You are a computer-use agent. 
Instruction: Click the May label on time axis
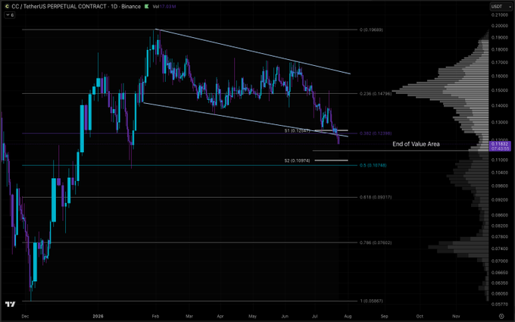click(x=252, y=316)
